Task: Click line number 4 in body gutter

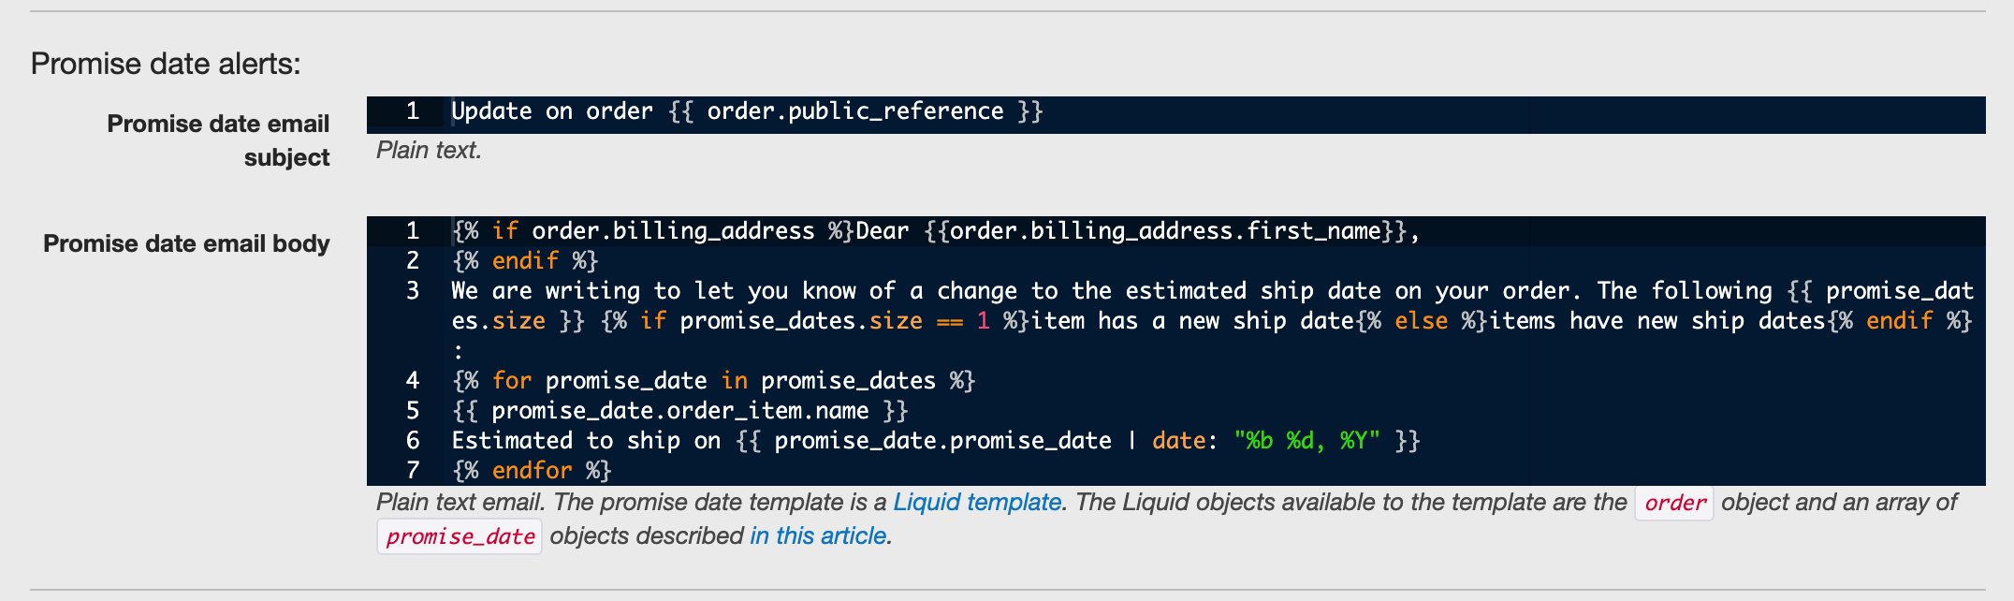Action: coord(413,381)
